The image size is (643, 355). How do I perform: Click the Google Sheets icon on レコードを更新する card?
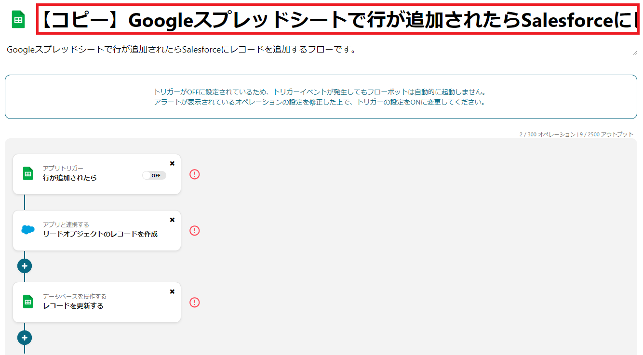[28, 302]
